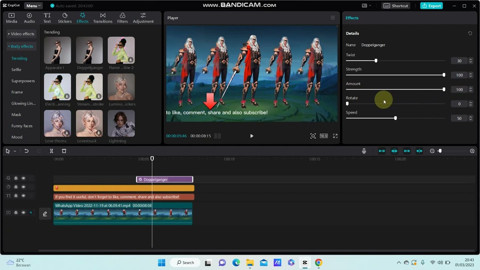Choose the Apparate I effect thumbnail
480x270 pixels.
pyautogui.click(x=57, y=50)
